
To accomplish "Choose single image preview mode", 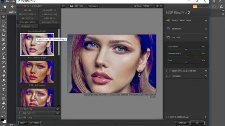I will tap(71, 6).
